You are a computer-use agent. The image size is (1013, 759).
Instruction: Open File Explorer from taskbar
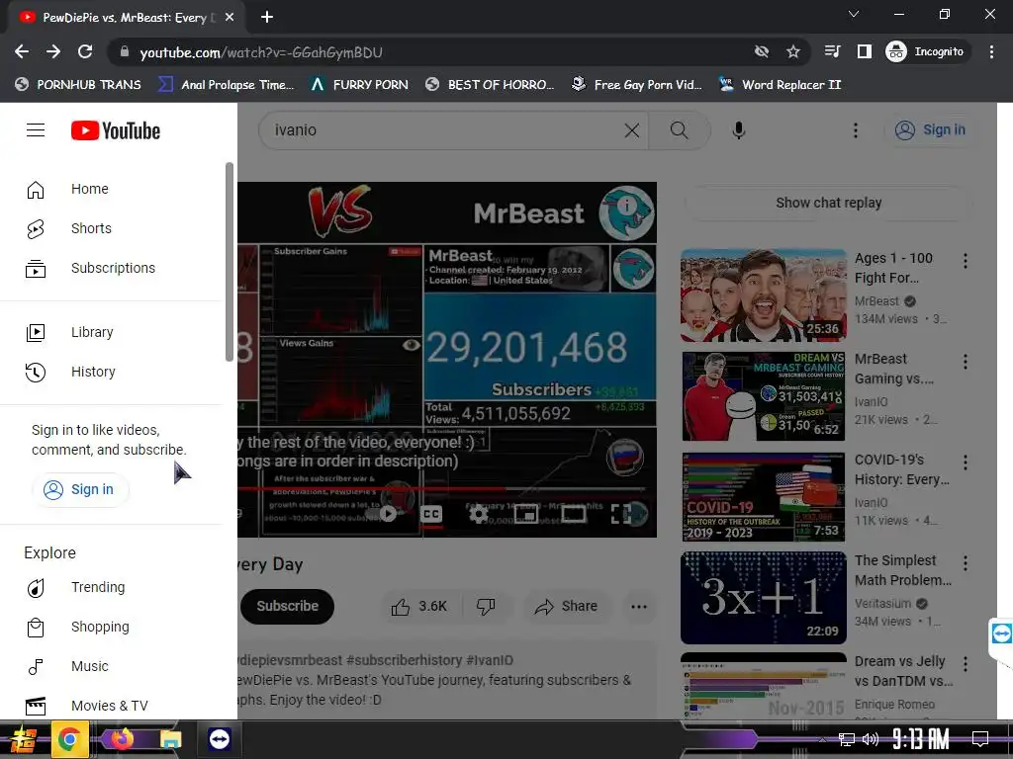[x=170, y=739]
